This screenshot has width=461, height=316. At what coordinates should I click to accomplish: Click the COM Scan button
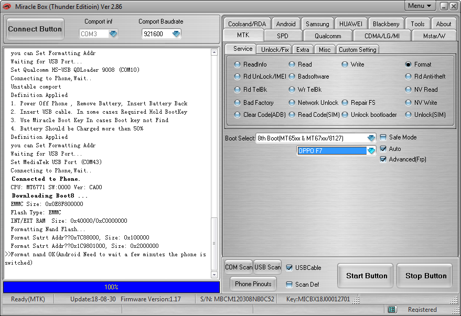(x=239, y=267)
